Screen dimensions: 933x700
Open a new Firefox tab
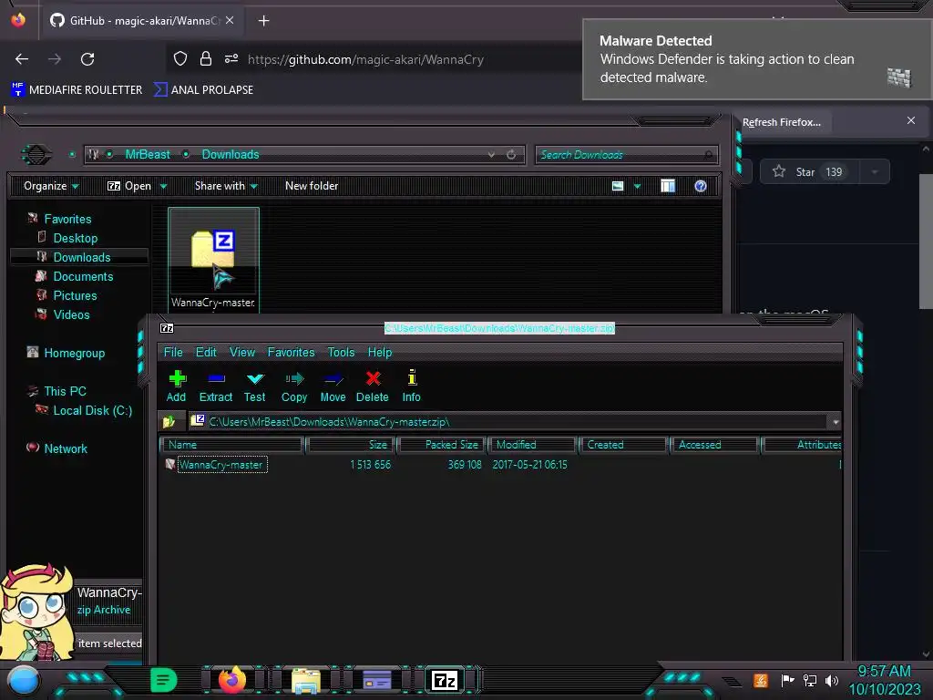(x=263, y=21)
